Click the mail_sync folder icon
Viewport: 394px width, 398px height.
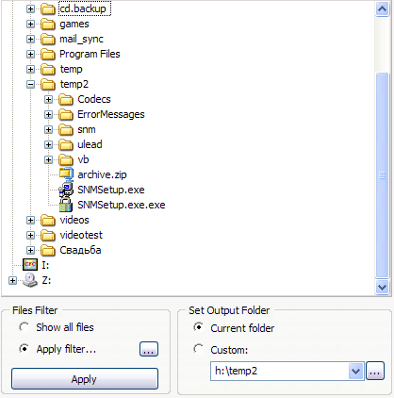click(48, 39)
